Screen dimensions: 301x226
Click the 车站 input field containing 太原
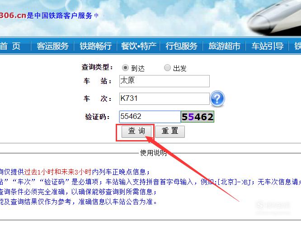[x=165, y=81]
